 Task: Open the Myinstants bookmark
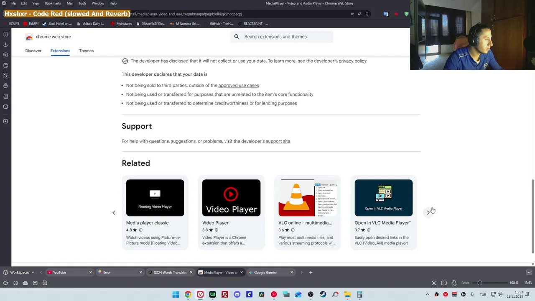pyautogui.click(x=121, y=24)
